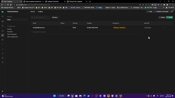Screen dimensions: 175x98
Task: Click the personal organization breadcrumb
Action: coord(33,11)
